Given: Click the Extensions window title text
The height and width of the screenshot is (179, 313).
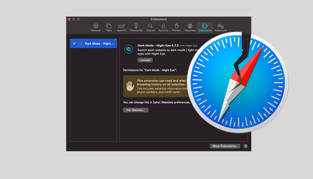Looking at the screenshot, I should pos(159,19).
